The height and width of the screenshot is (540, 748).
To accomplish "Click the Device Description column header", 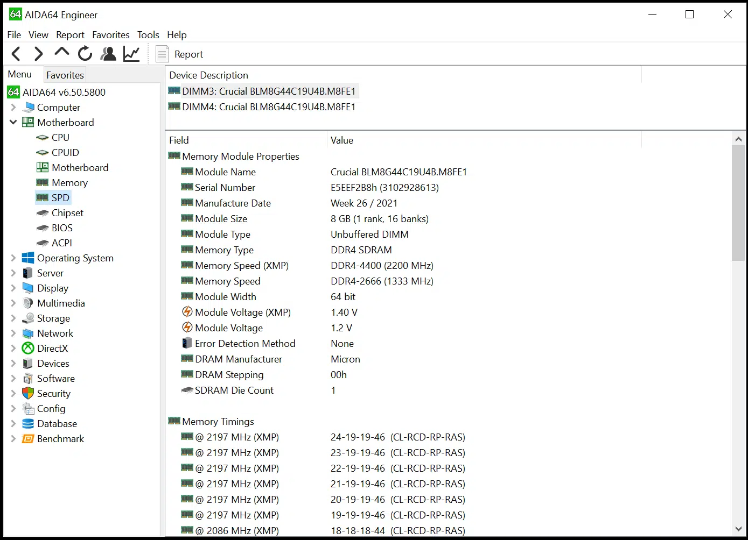I will 403,75.
